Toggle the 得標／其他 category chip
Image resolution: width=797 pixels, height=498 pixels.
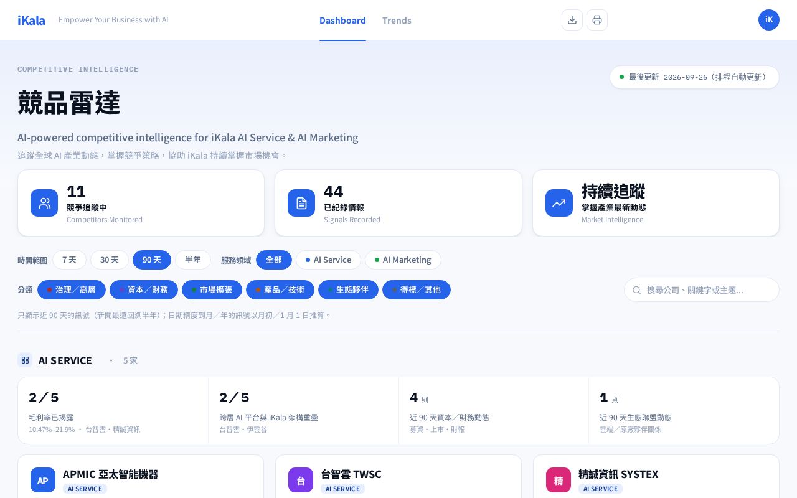(417, 289)
